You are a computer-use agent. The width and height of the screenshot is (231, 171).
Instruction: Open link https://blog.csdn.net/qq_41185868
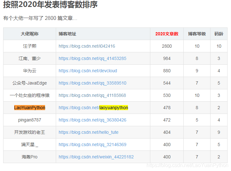[x=92, y=95]
